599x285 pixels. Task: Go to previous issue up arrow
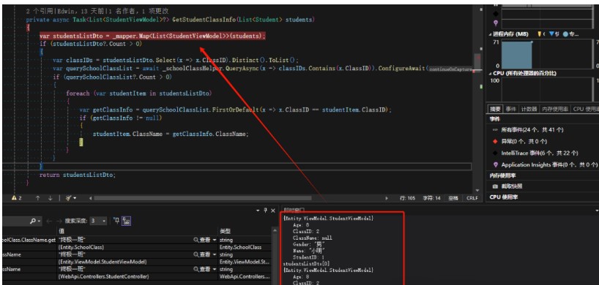point(38,198)
